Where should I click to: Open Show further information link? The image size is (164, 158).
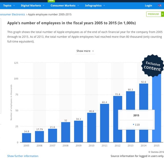pos(23,156)
